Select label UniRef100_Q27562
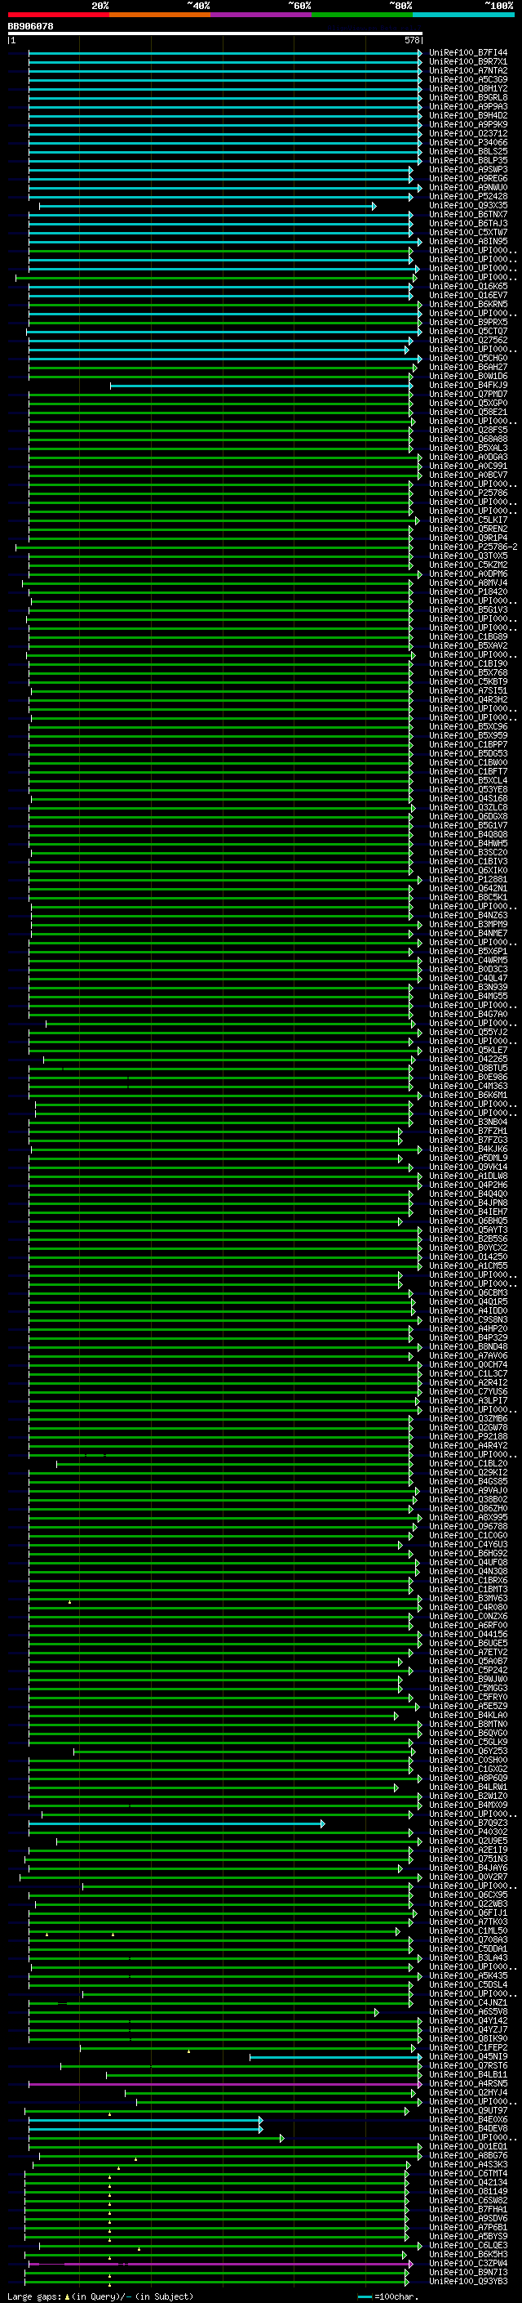This screenshot has height=2303, width=522. pos(467,340)
